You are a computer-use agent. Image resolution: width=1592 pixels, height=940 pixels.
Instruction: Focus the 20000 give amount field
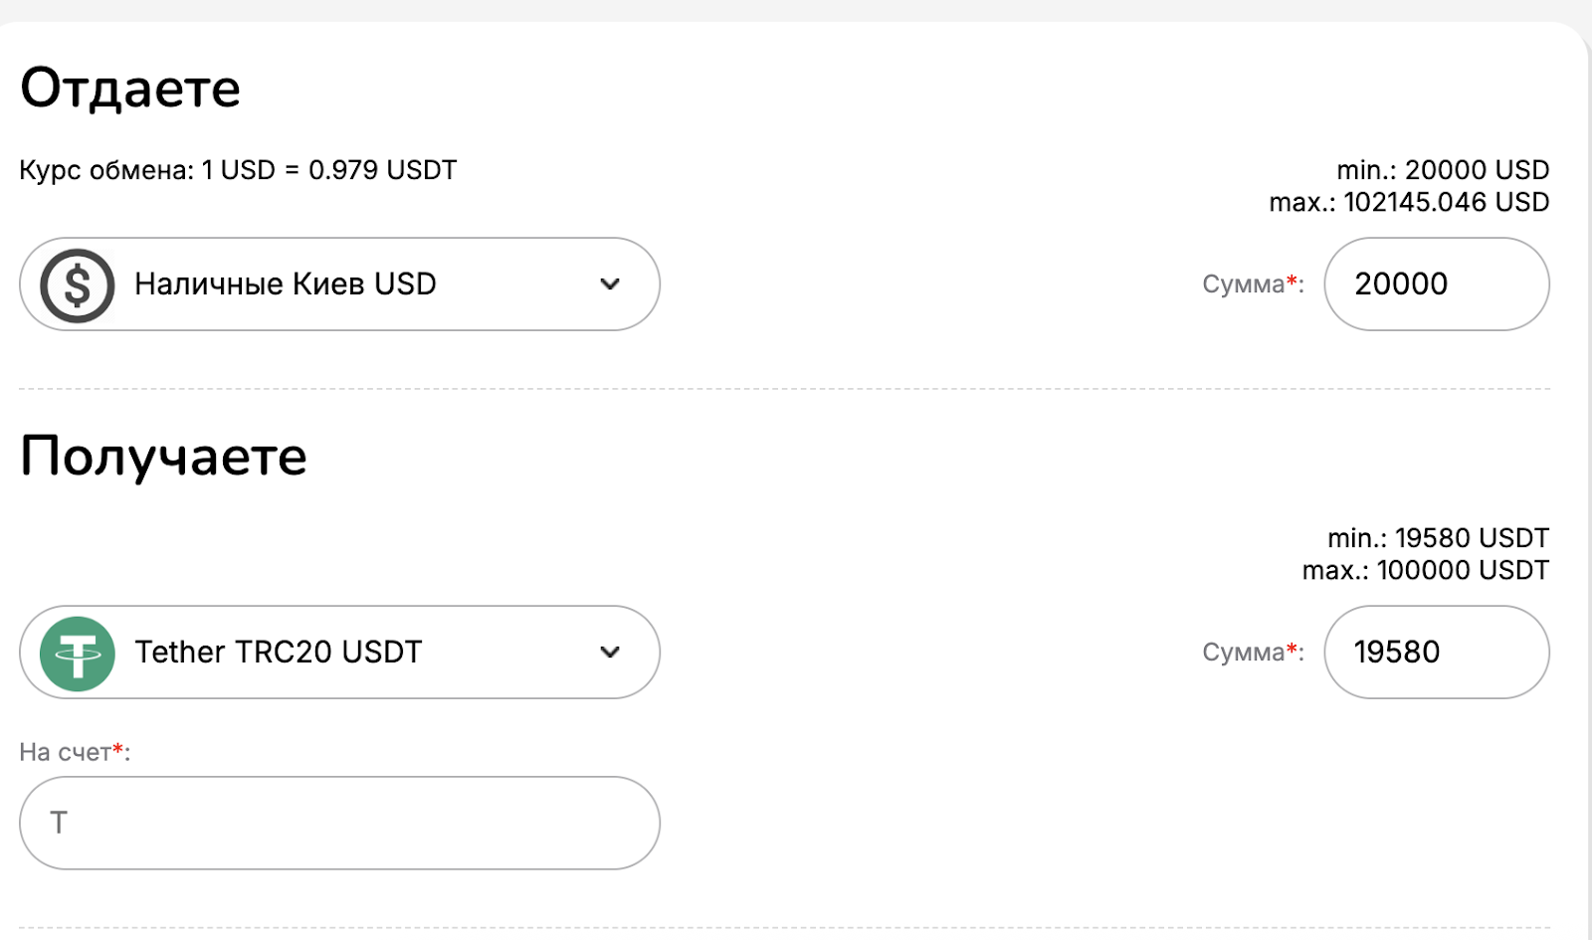click(x=1435, y=284)
